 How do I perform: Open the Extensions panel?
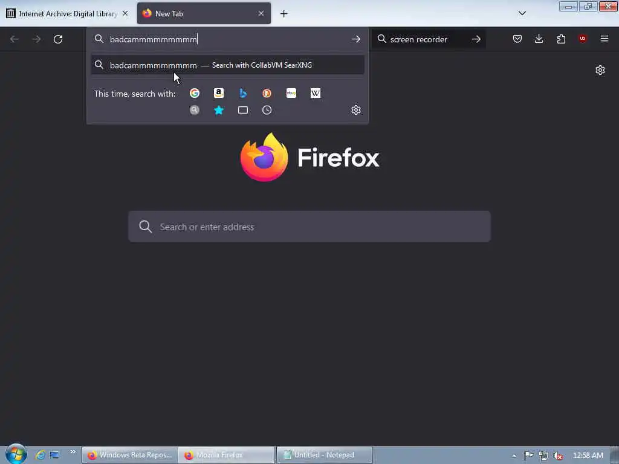(x=561, y=39)
